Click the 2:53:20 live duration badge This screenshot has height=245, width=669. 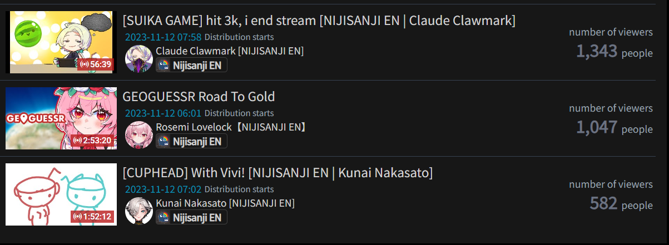tap(92, 141)
